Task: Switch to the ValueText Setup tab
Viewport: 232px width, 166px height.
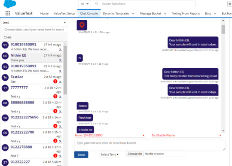Action: point(64,13)
